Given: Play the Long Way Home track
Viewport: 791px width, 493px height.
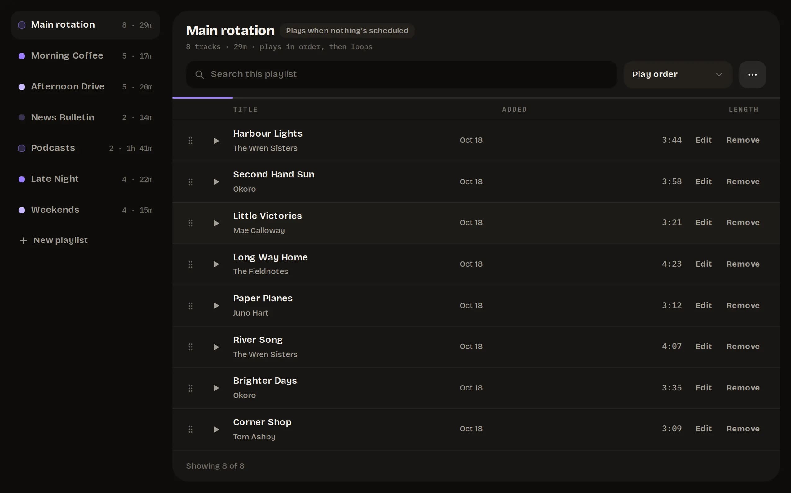Looking at the screenshot, I should pos(216,264).
